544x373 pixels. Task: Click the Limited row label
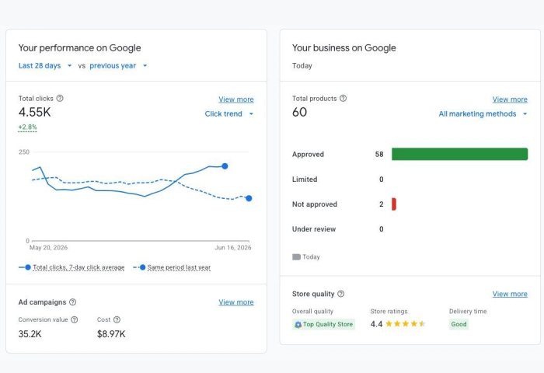click(x=305, y=180)
